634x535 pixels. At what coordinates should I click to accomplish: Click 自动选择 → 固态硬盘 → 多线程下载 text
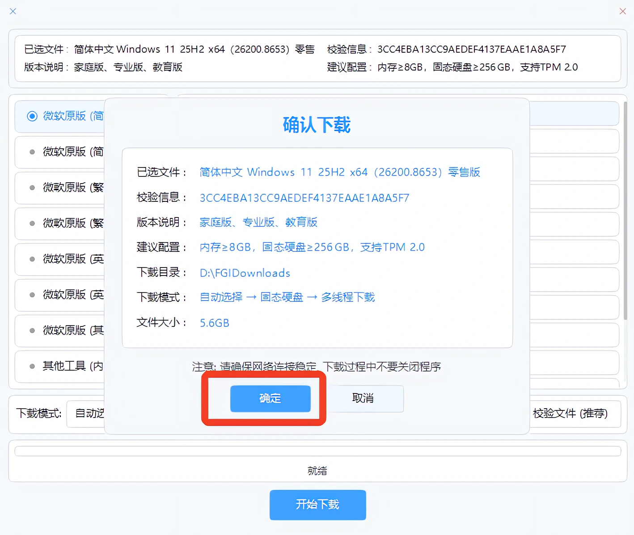click(287, 297)
